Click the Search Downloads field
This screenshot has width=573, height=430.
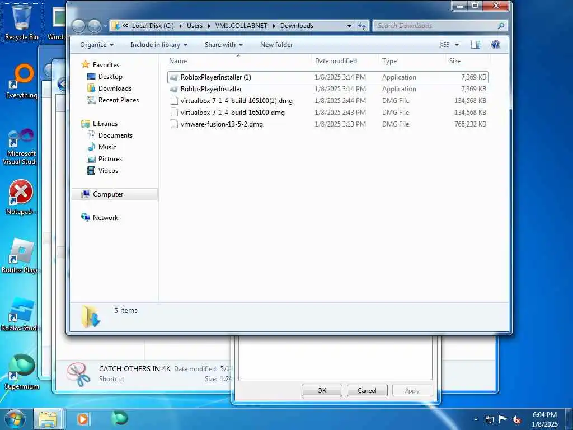click(x=435, y=26)
